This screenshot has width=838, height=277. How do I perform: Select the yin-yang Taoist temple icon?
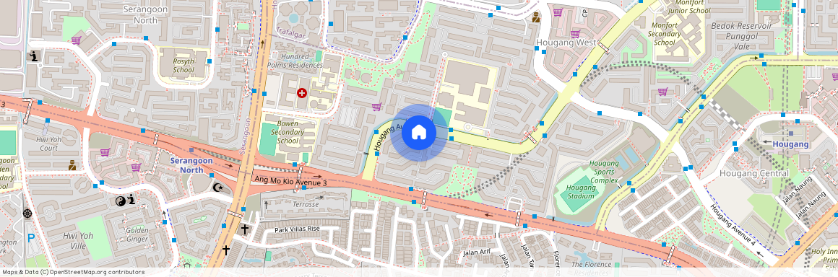coord(120,201)
